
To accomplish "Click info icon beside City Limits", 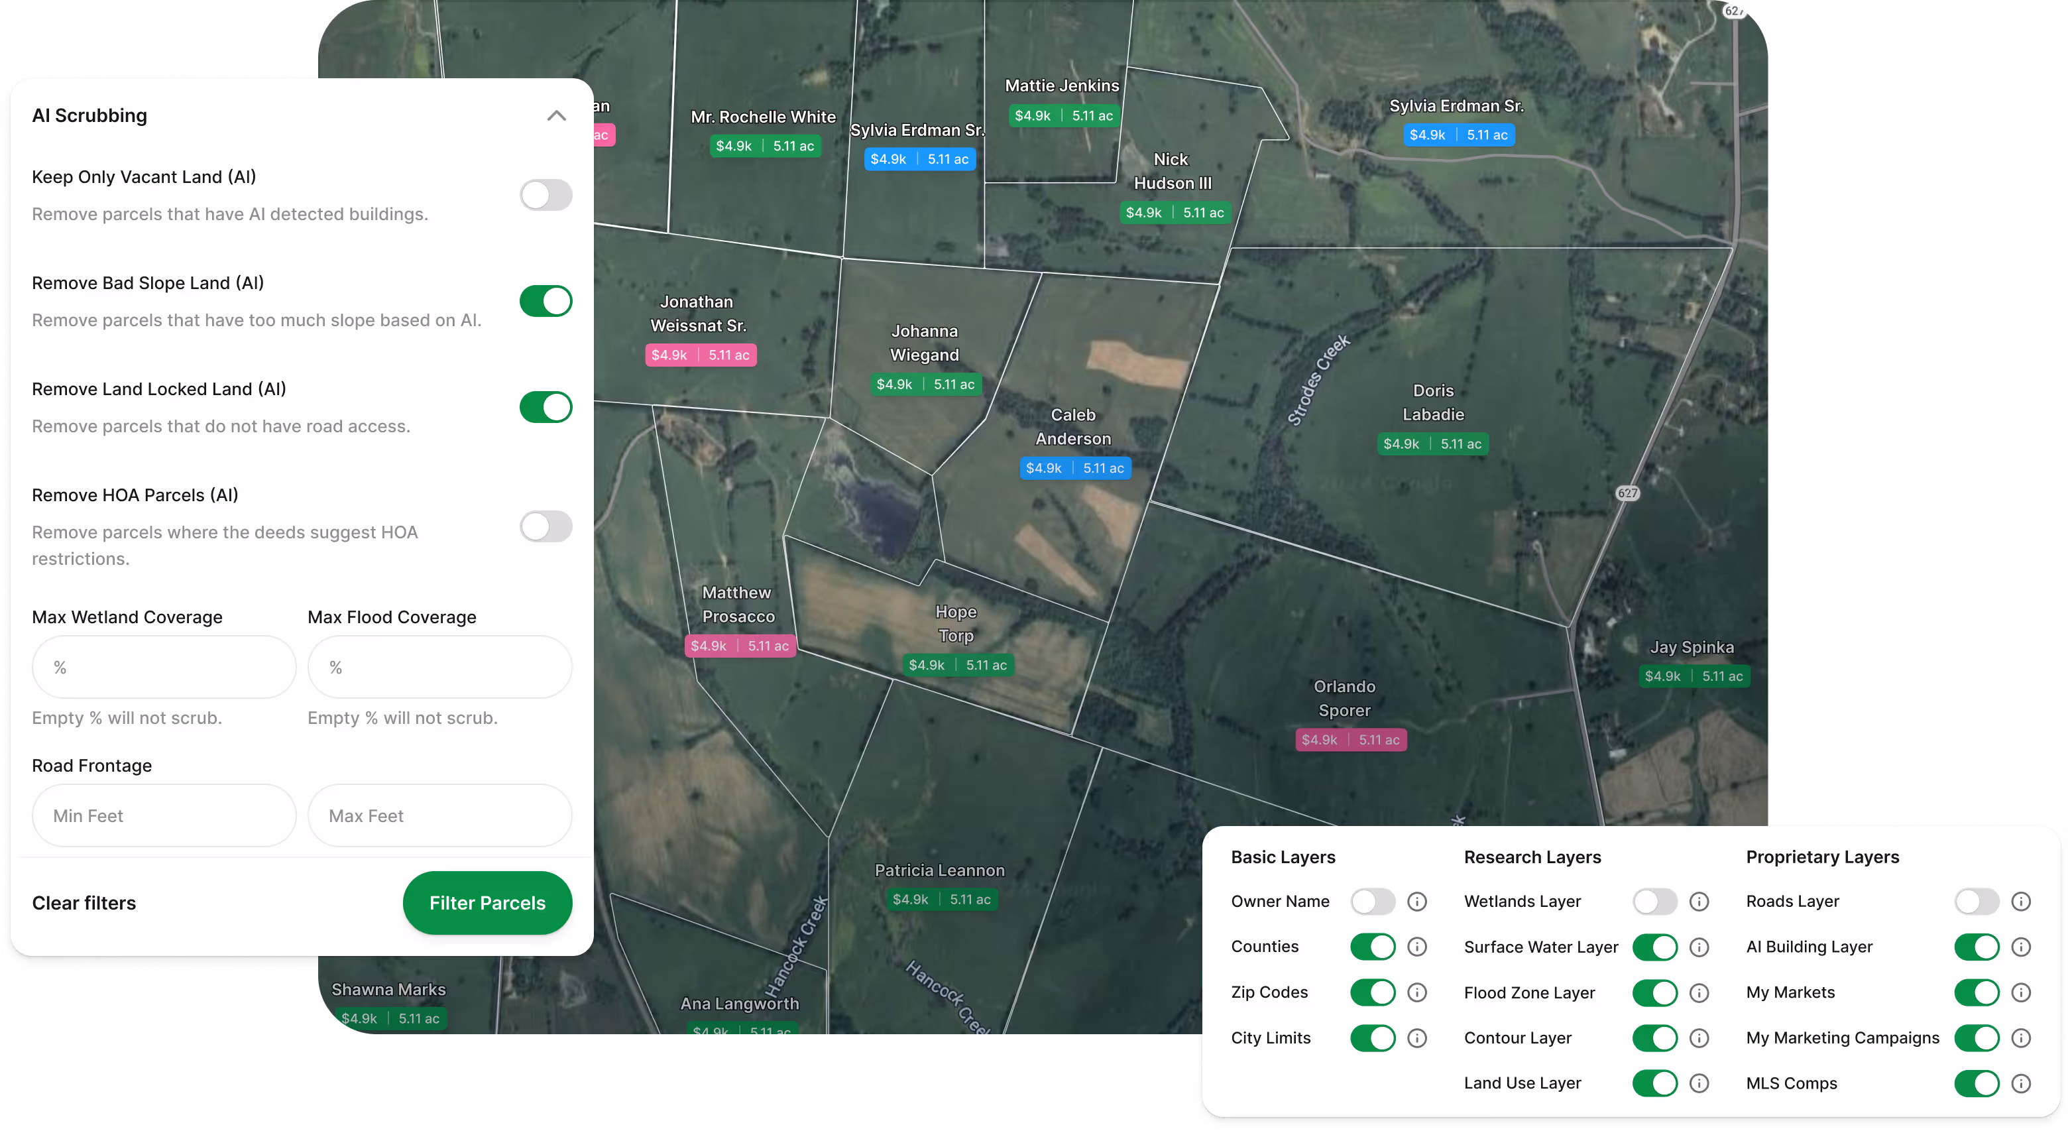I will 1416,1038.
